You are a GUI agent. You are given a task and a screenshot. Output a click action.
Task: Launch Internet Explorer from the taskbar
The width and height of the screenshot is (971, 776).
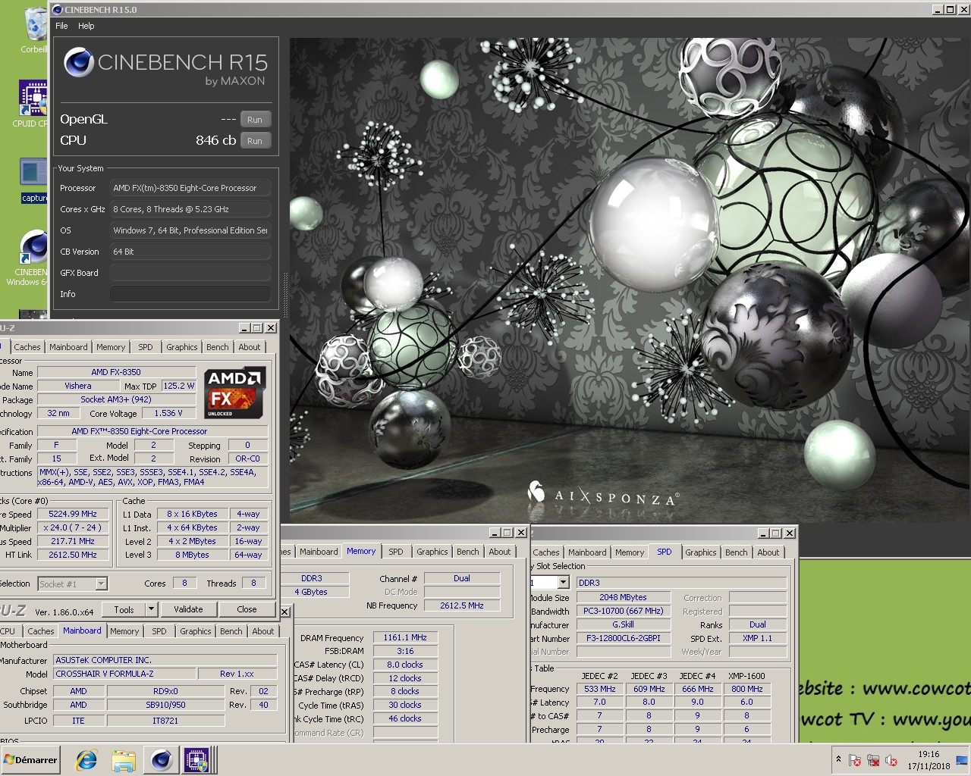point(86,760)
